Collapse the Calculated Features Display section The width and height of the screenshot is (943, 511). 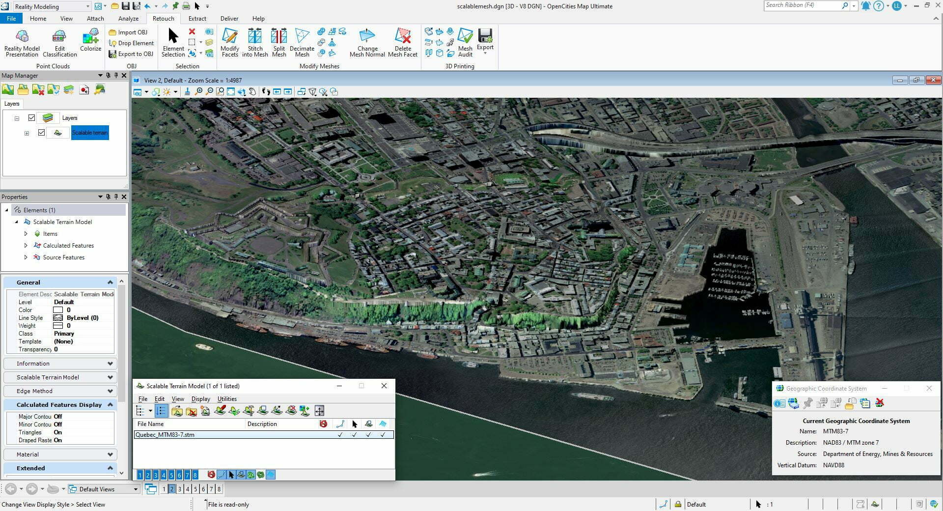pos(110,404)
